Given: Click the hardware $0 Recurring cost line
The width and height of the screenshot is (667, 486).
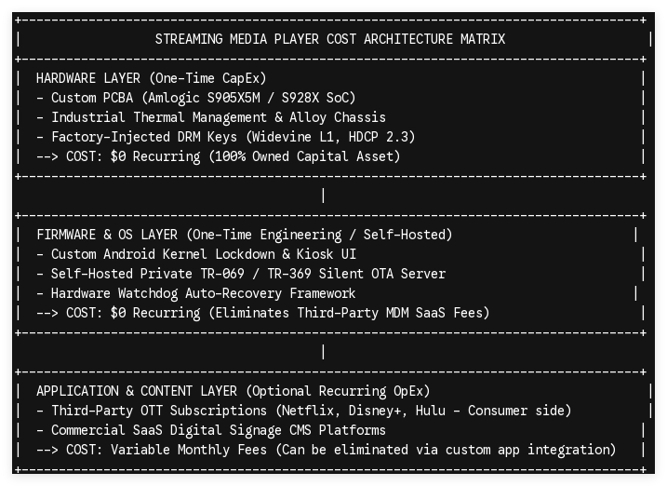Looking at the screenshot, I should coord(219,156).
